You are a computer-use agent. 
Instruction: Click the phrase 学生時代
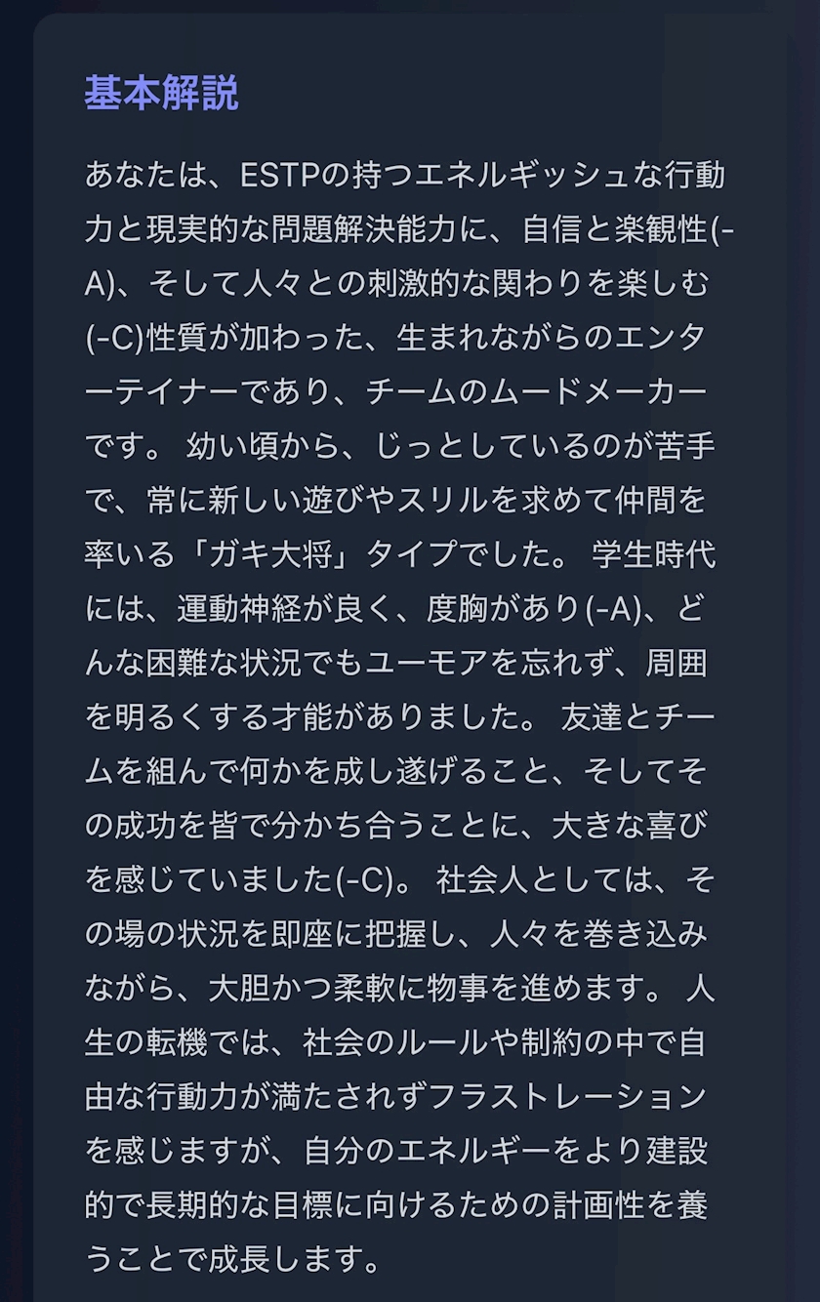coord(654,554)
